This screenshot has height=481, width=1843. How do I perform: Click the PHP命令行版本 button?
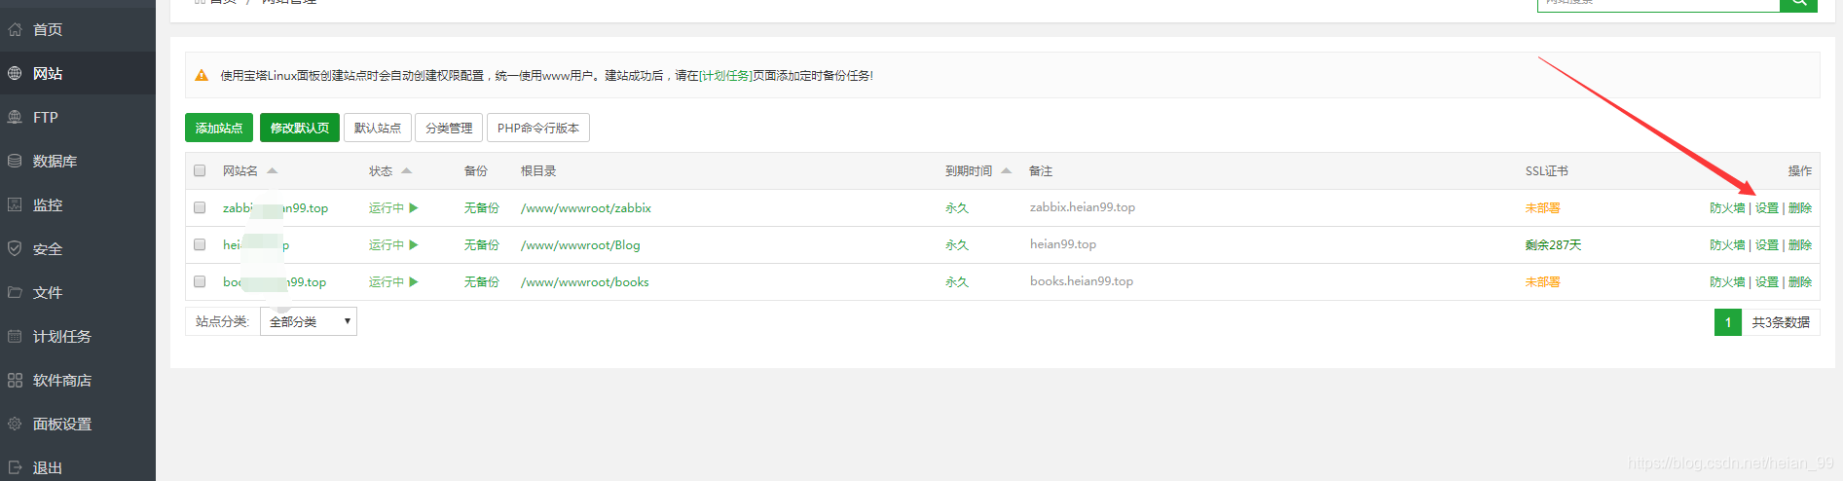(x=538, y=128)
